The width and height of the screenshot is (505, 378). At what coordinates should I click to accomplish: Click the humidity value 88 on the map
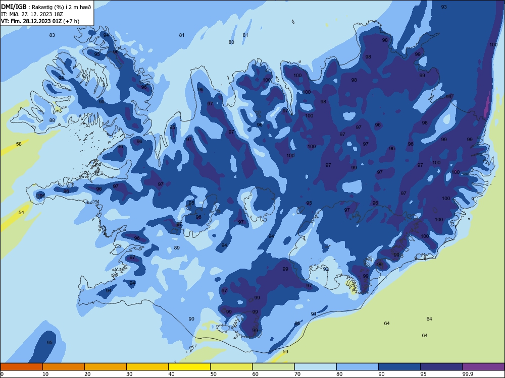click(x=52, y=120)
